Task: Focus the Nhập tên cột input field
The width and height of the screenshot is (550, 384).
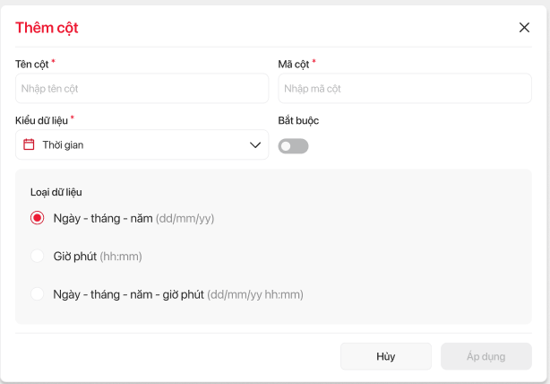Action: coord(142,89)
